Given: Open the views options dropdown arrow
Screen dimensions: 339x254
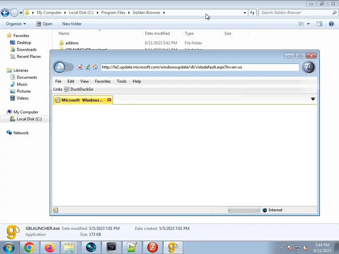Looking at the screenshot, I should 308,24.
